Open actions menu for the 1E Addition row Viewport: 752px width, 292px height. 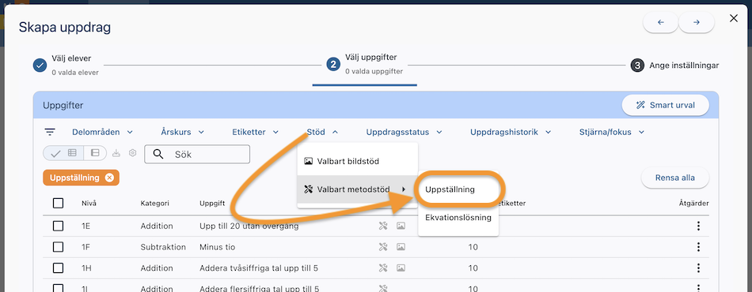(x=698, y=226)
